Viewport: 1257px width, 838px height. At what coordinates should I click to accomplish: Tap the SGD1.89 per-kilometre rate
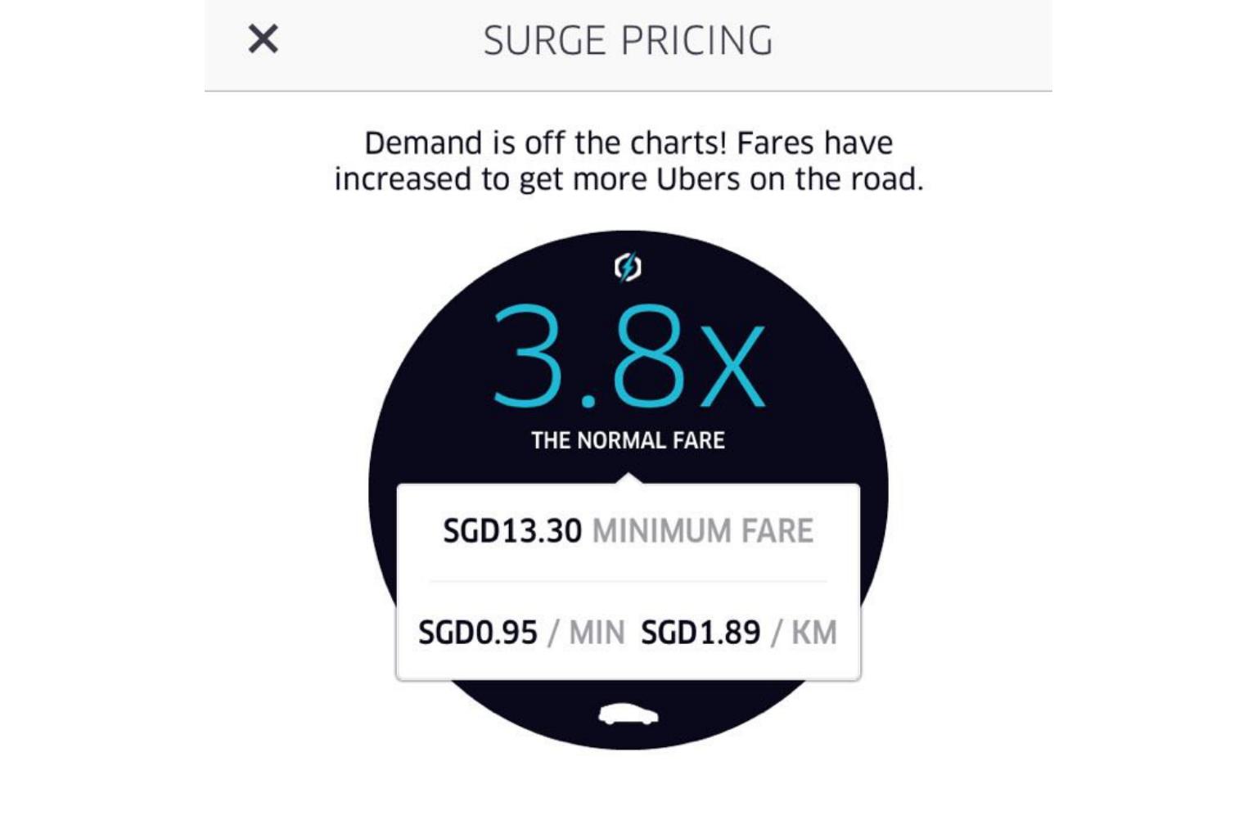[x=701, y=633]
